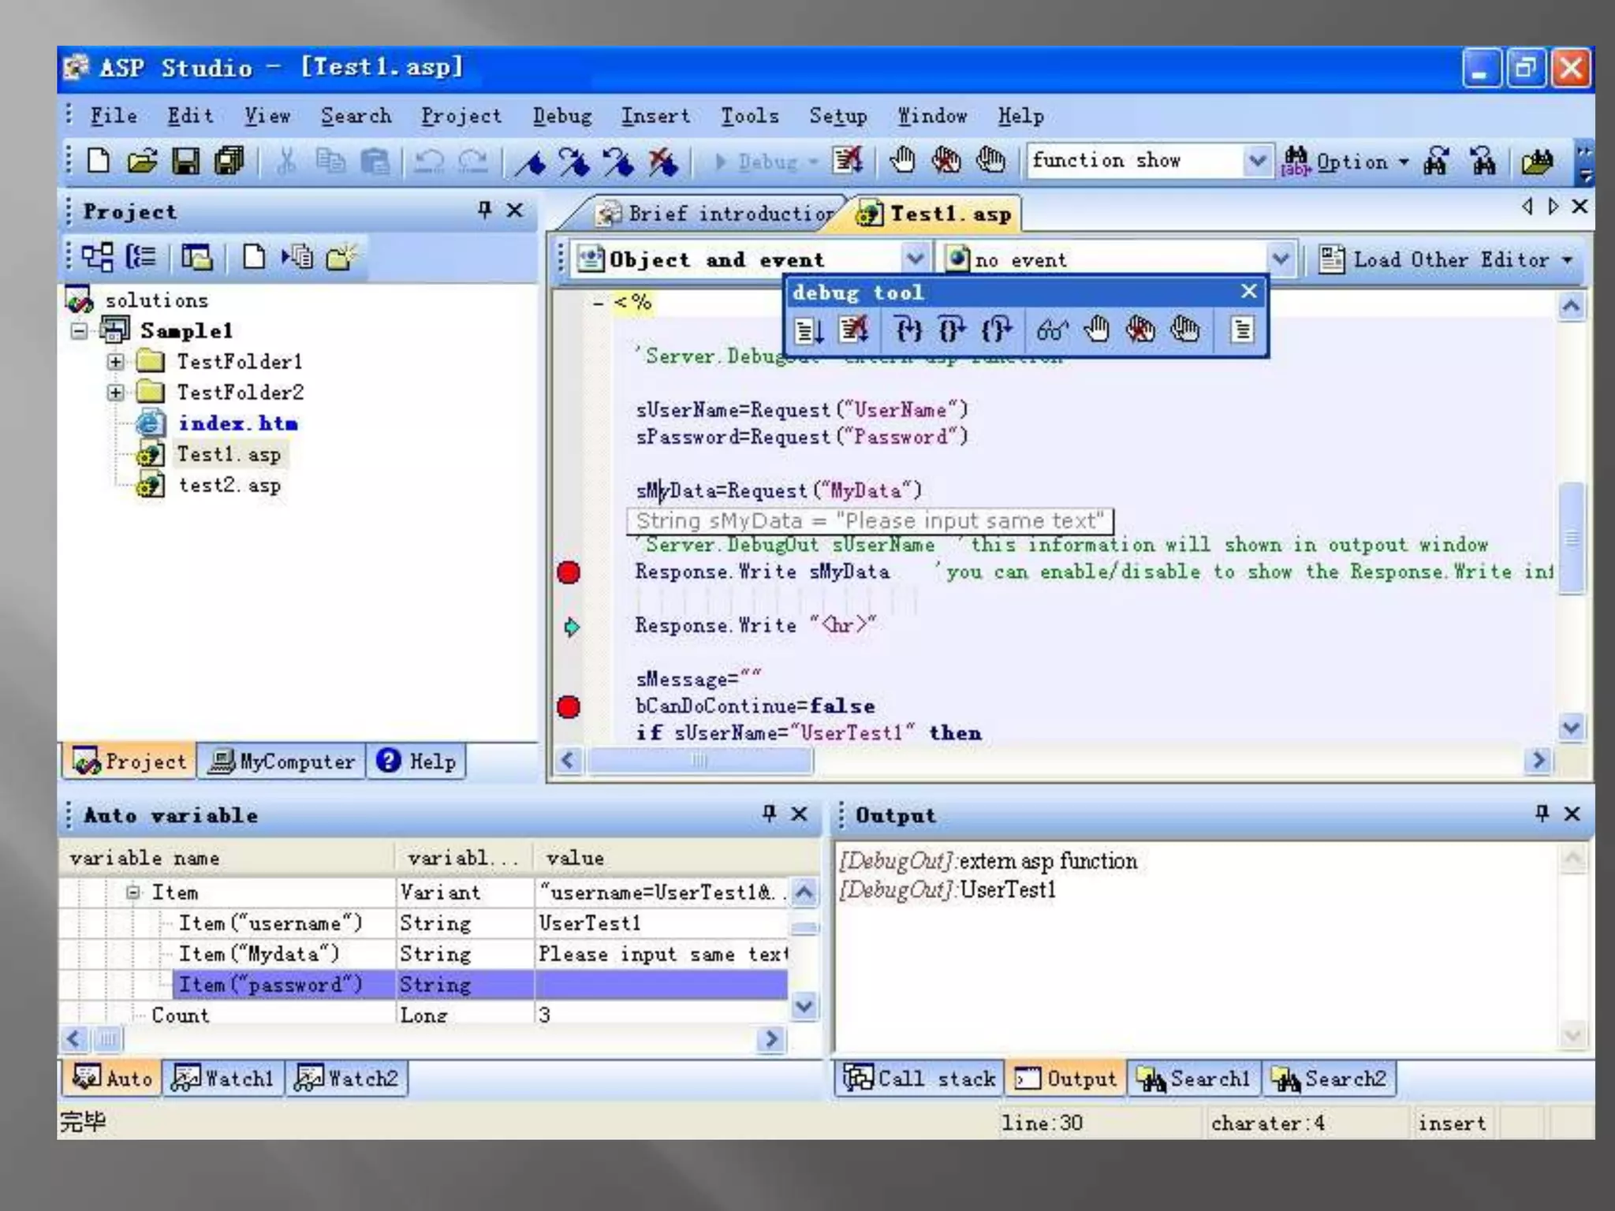
Task: Click the New file toolbar icon
Action: [98, 162]
